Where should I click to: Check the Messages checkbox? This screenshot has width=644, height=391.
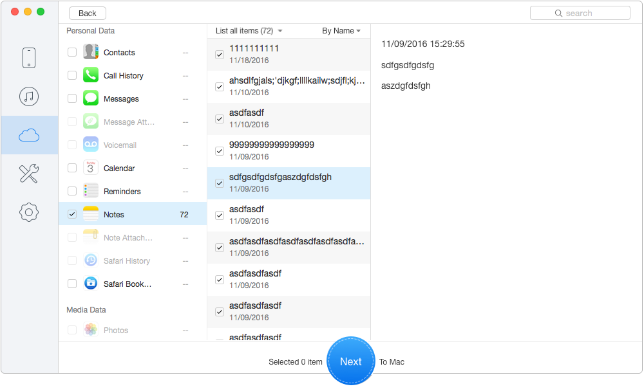click(72, 98)
